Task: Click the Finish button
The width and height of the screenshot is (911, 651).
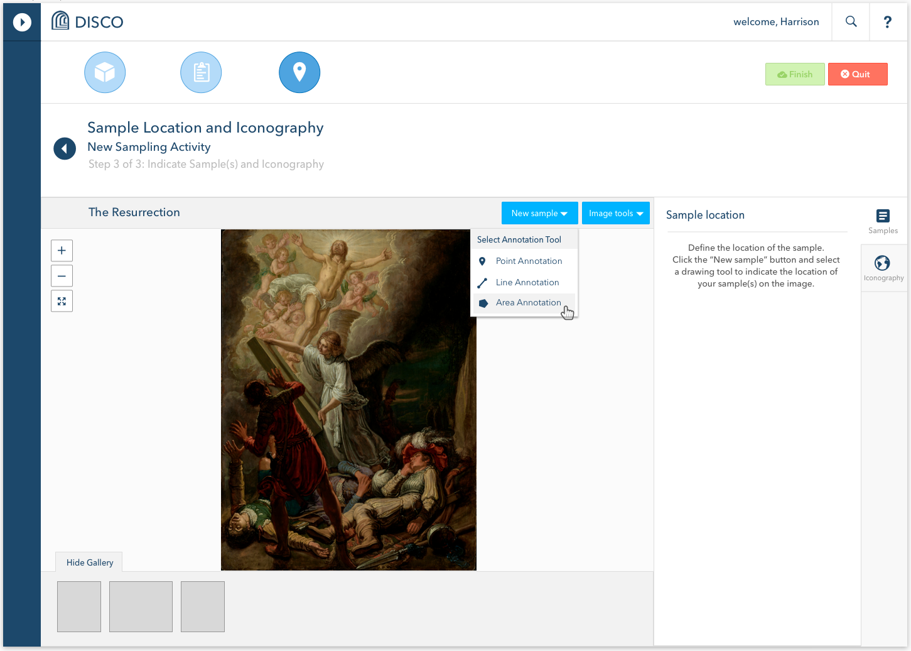Action: (x=795, y=74)
